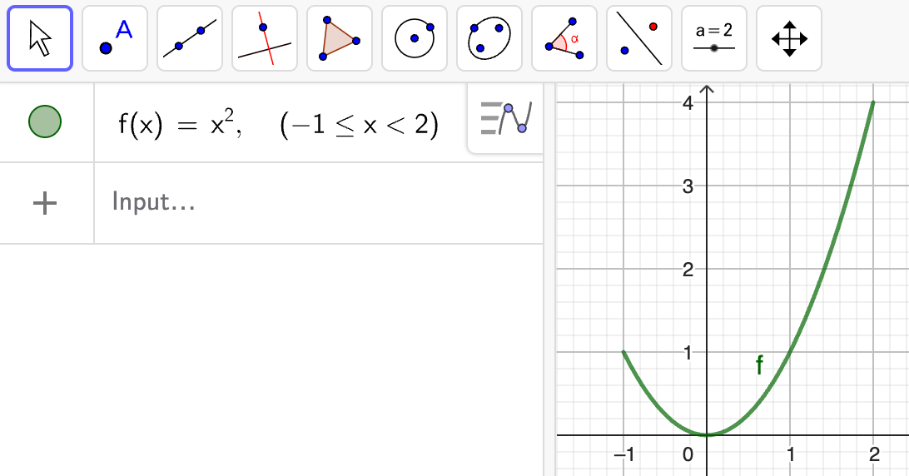This screenshot has width=909, height=476.
Task: Select the Ellipse tool
Action: click(x=489, y=38)
